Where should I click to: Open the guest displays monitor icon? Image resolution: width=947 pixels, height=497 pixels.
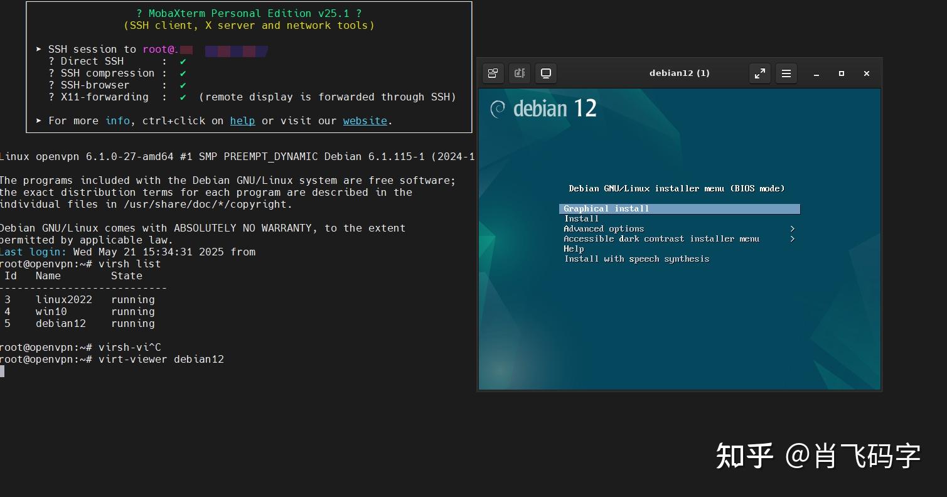[546, 73]
